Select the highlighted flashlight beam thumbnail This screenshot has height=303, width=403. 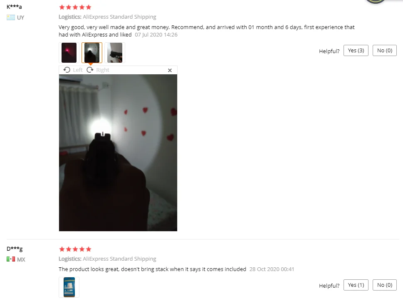92,53
